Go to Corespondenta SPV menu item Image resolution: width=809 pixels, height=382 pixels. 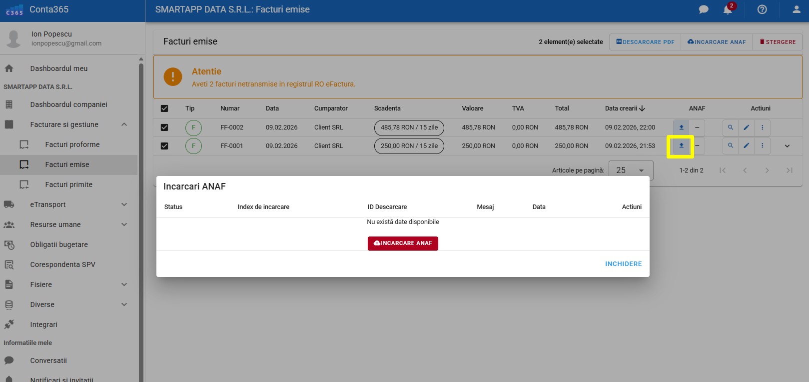[62, 264]
